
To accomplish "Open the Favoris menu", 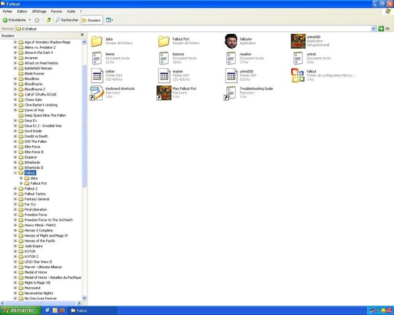I will 56,11.
